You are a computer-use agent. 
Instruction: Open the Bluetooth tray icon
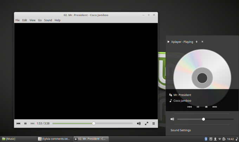point(206,139)
